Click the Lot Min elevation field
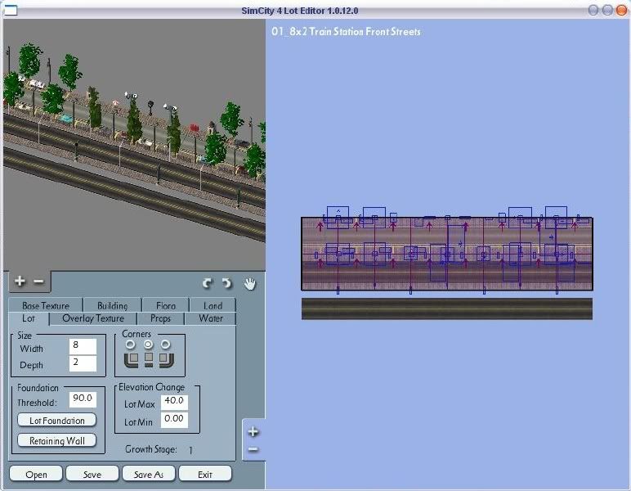Screen dimensions: 631x491 click(x=174, y=419)
